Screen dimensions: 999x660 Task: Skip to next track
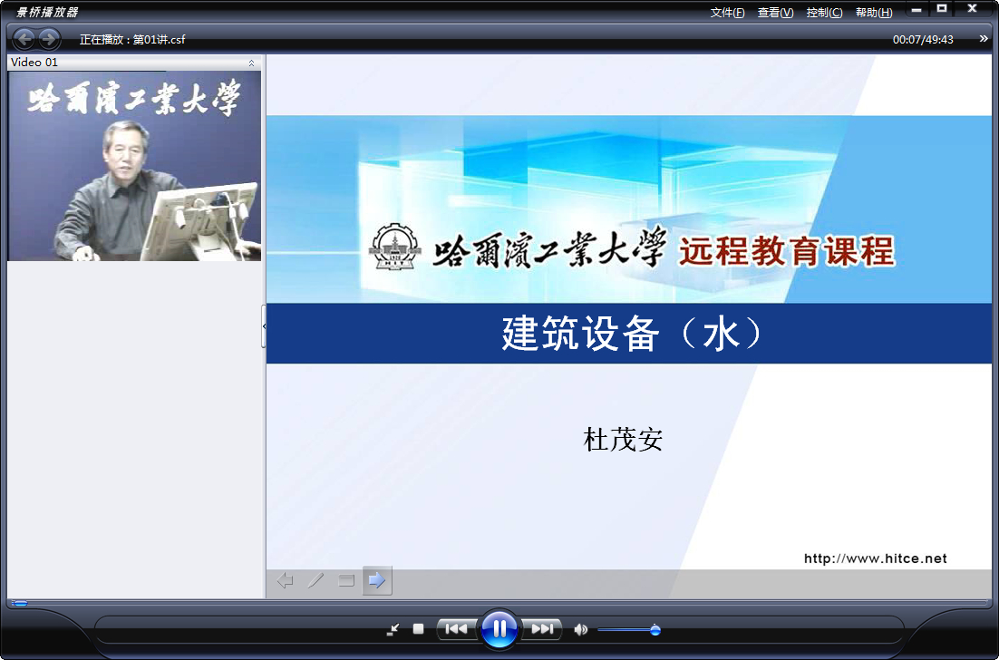542,629
